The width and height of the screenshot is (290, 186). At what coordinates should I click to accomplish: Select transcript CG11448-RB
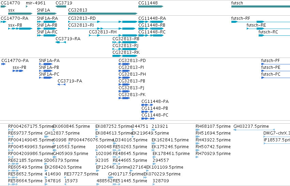[152, 25]
